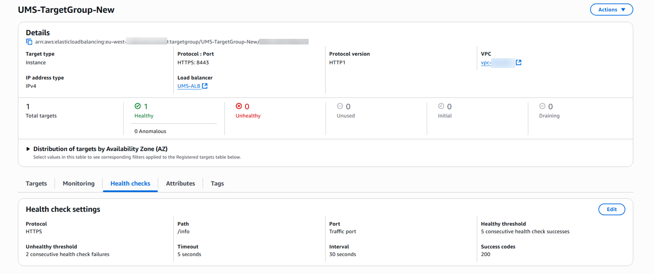This screenshot has width=654, height=274.
Task: Expand Distribution of targets by Availability Zone
Action: [x=29, y=149]
